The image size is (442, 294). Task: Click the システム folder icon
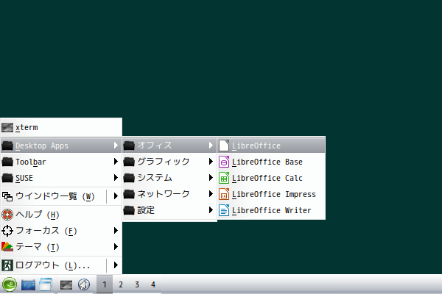[x=129, y=178]
